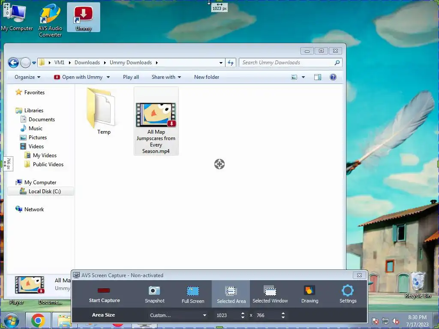Click the Search Ummy Downloads box

pyautogui.click(x=287, y=63)
